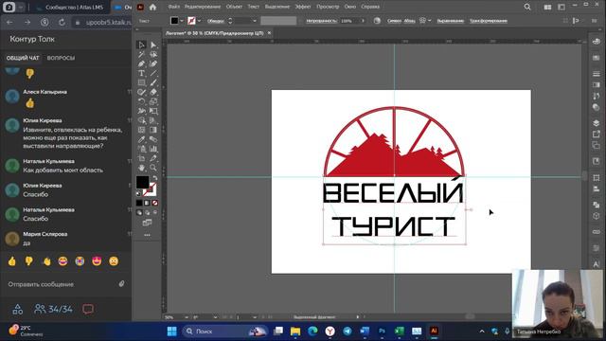
Task: Open workspace switcher icon in top bar
Action: 561,7
